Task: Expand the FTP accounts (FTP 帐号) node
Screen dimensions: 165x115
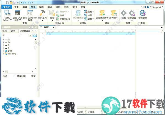Action: (3, 54)
